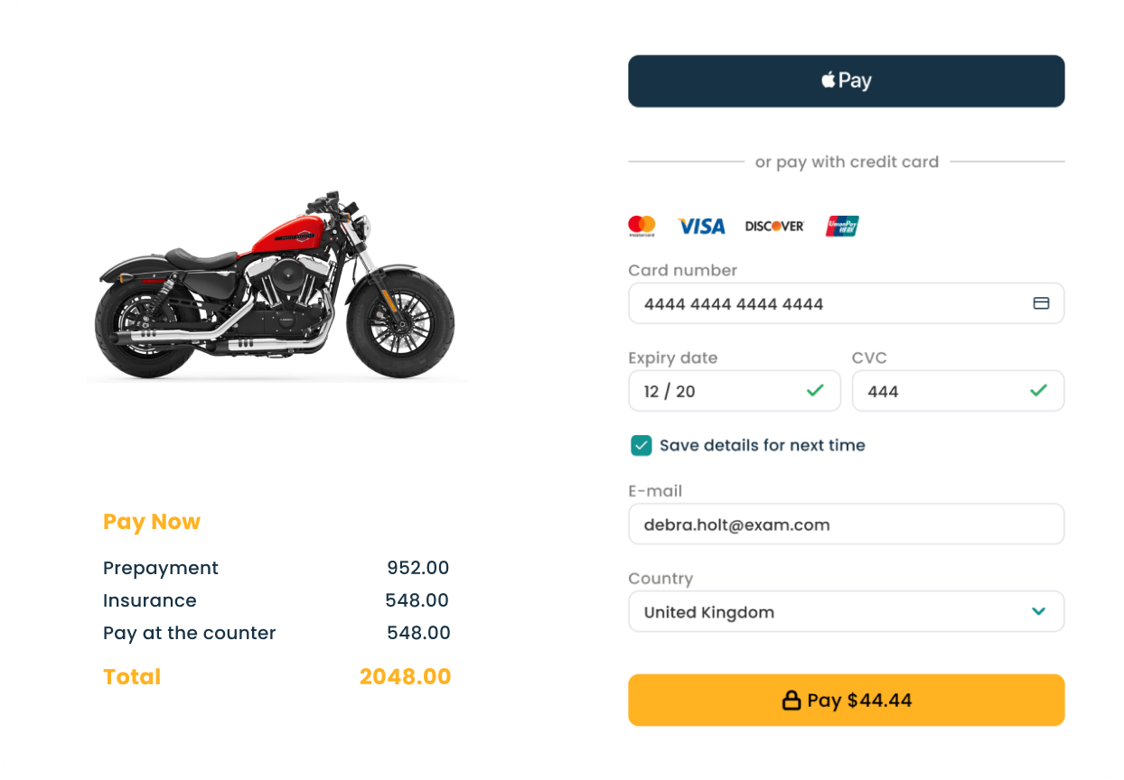Image resolution: width=1124 pixels, height=780 pixels.
Task: Click the green checkmark in CVC field
Action: click(x=1039, y=390)
